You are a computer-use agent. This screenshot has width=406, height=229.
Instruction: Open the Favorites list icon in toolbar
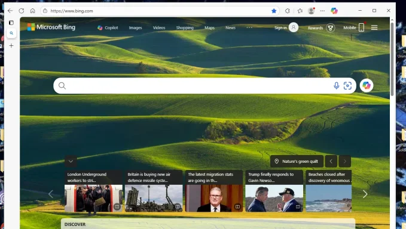[x=300, y=11]
